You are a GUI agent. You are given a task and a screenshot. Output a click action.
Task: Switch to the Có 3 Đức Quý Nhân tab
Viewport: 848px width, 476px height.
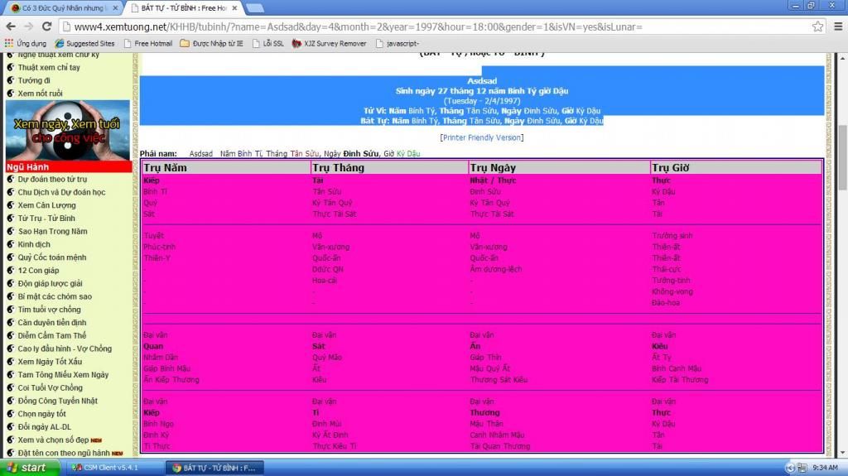pyautogui.click(x=62, y=8)
